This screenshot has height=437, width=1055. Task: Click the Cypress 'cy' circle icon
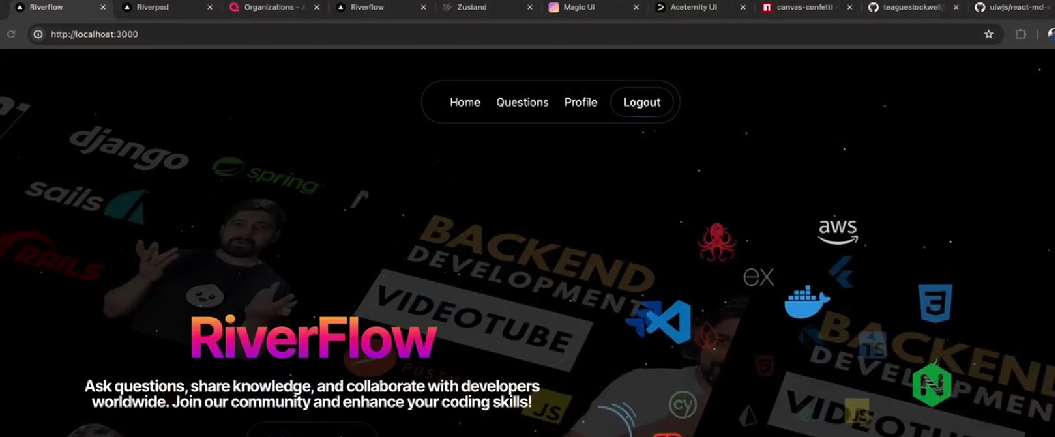682,405
